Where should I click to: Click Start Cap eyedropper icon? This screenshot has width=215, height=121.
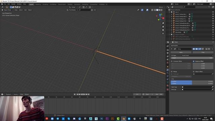[212, 87]
